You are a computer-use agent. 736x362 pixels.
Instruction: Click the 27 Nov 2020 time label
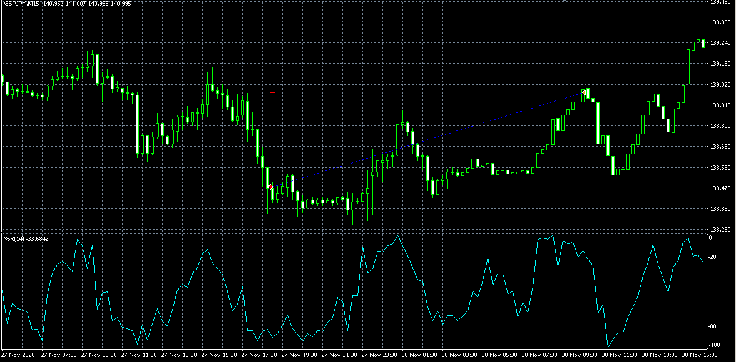tap(18, 355)
